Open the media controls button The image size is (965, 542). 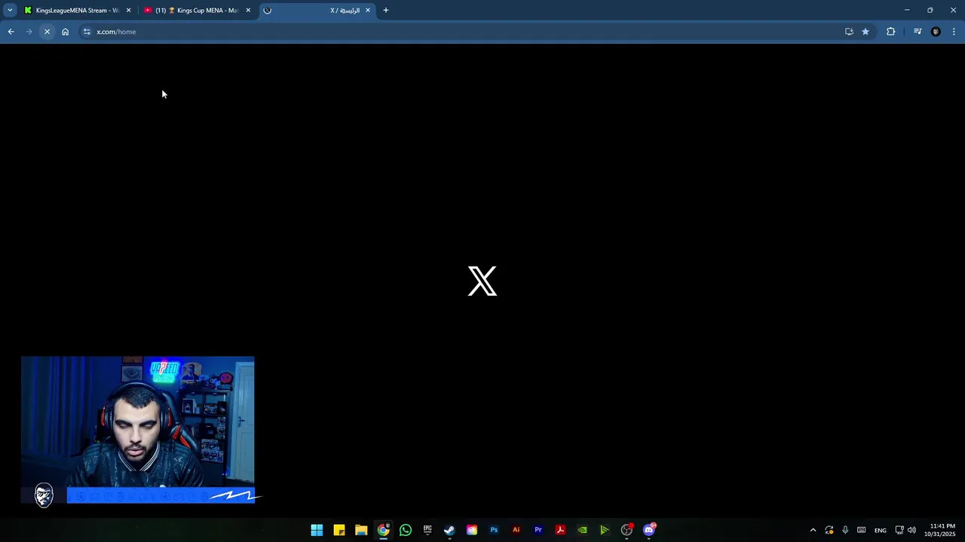tap(918, 32)
